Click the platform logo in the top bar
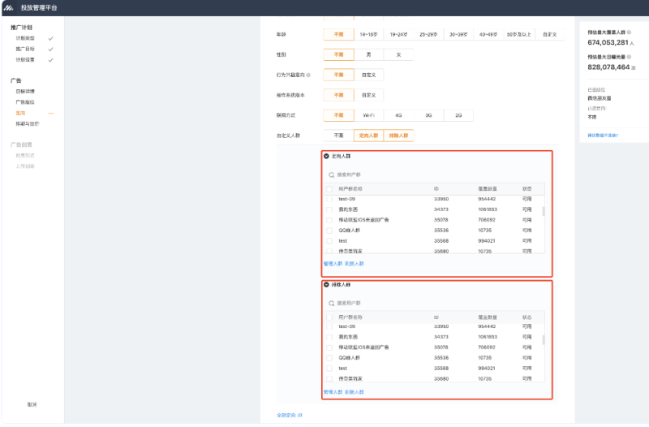Viewport: 649px width, 427px height. coord(8,6)
